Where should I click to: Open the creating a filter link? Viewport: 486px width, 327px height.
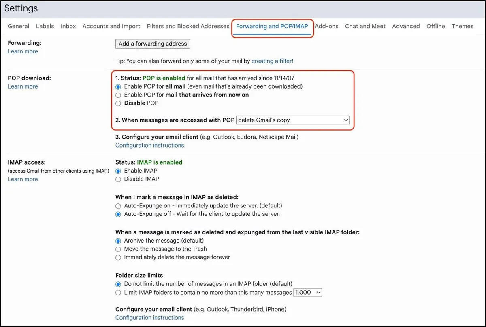[x=272, y=61]
